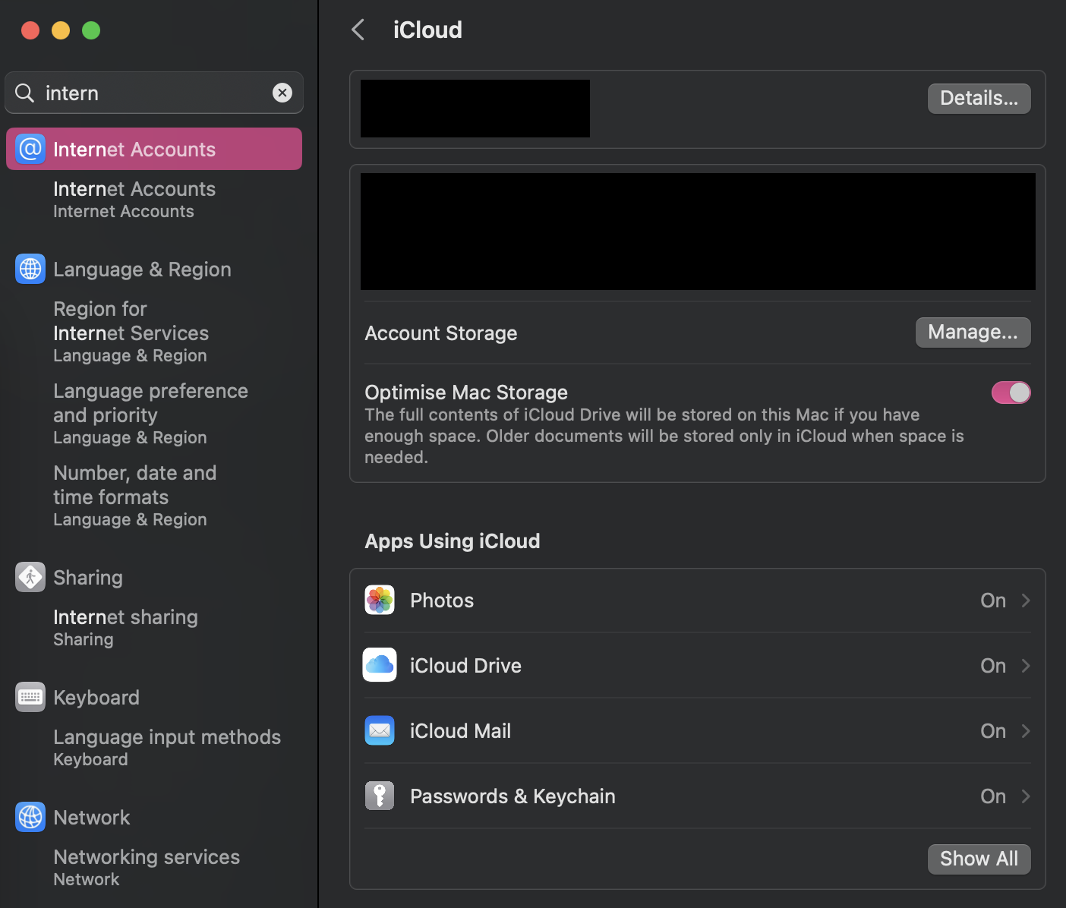Click the iCloud Mail envelope icon
Image resolution: width=1066 pixels, height=908 pixels.
click(380, 730)
